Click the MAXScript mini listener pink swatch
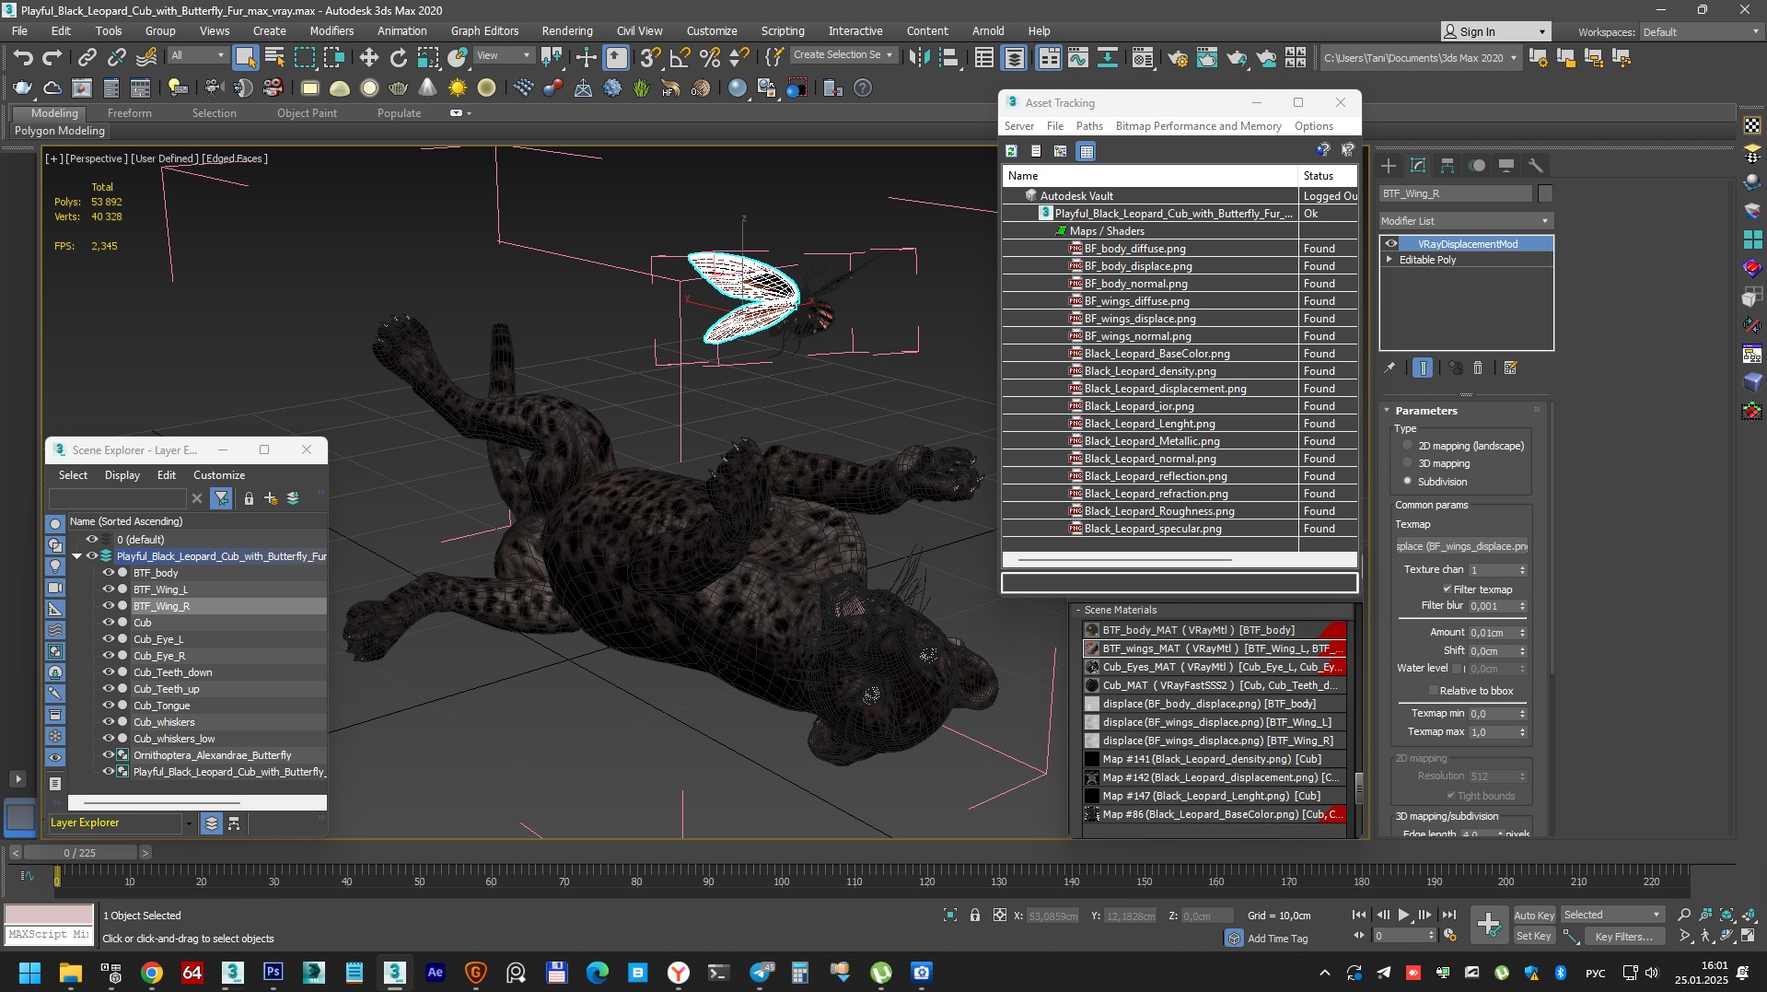This screenshot has height=992, width=1767. point(50,914)
